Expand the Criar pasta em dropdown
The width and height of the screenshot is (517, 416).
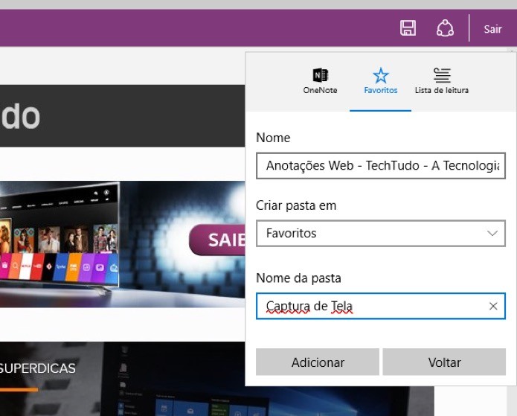[380, 233]
